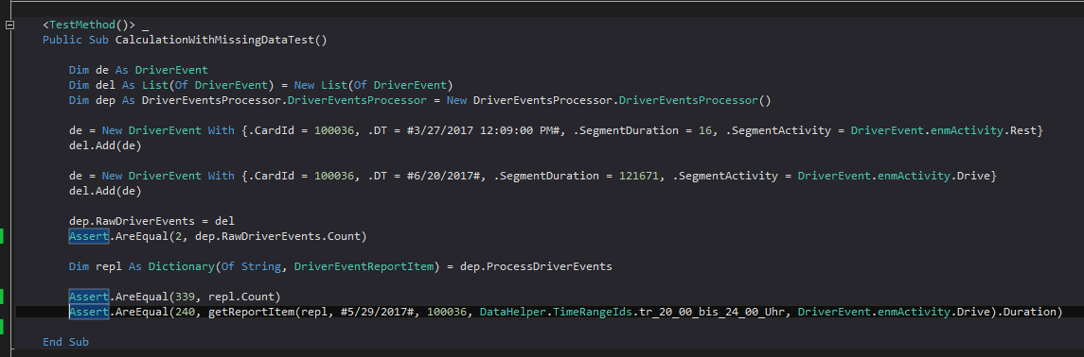Click the getReportItem function call

coord(251,313)
